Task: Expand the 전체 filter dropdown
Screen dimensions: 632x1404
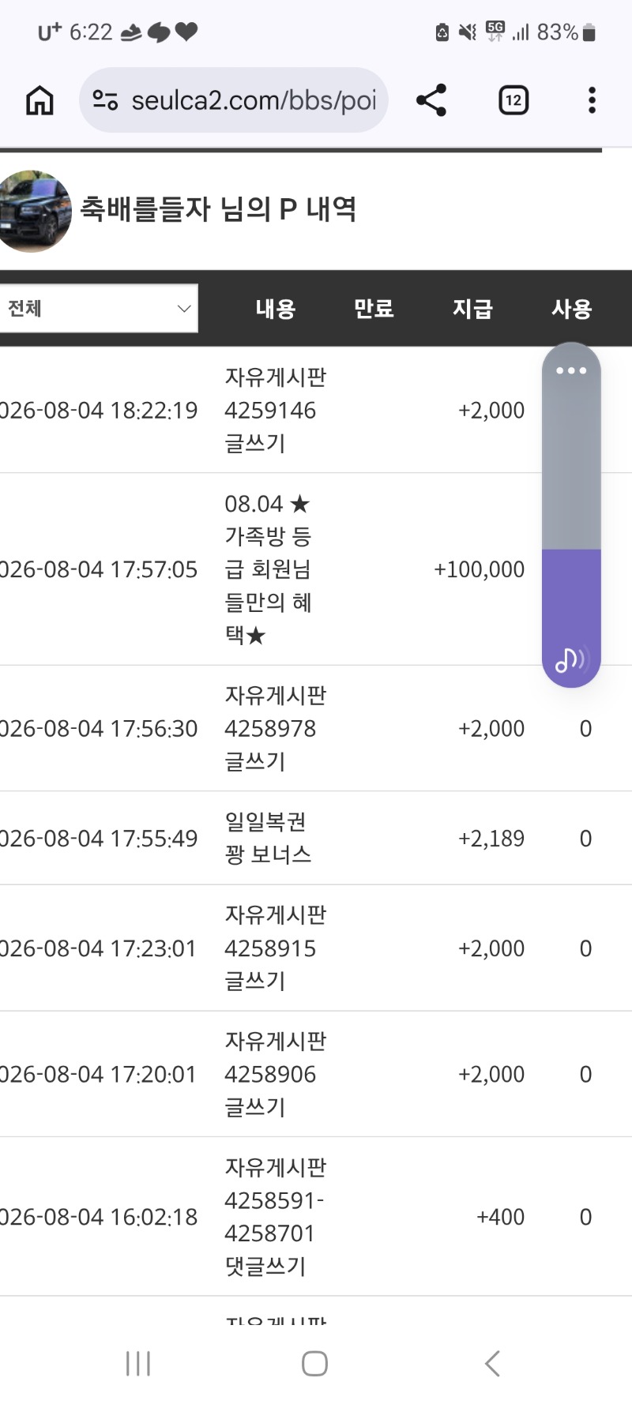Action: point(98,308)
